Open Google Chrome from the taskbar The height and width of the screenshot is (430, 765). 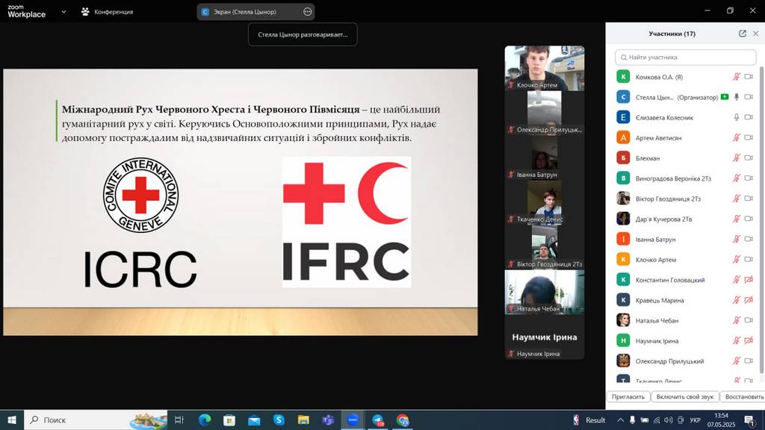(403, 420)
